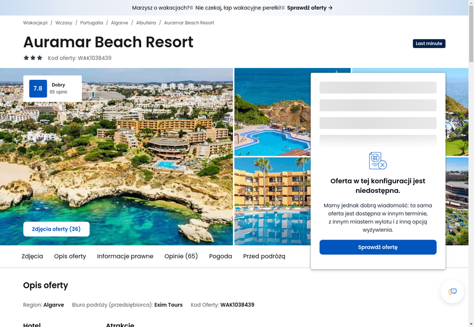Go to Wakacje.pl breadcrumb link
474x327 pixels.
point(36,22)
